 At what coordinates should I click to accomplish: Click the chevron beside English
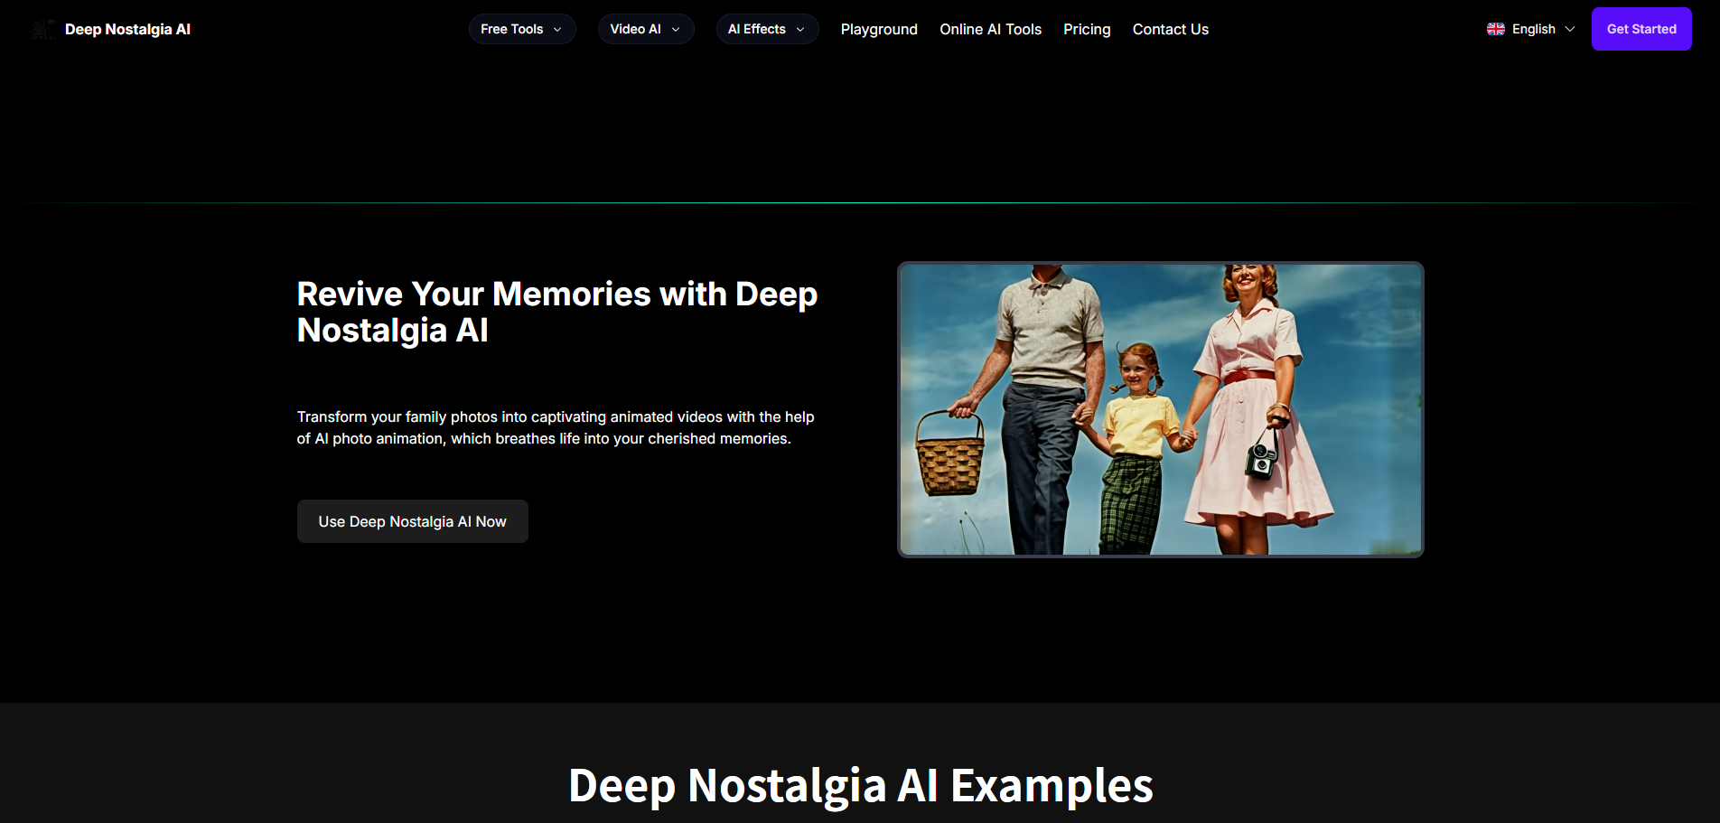point(1570,29)
